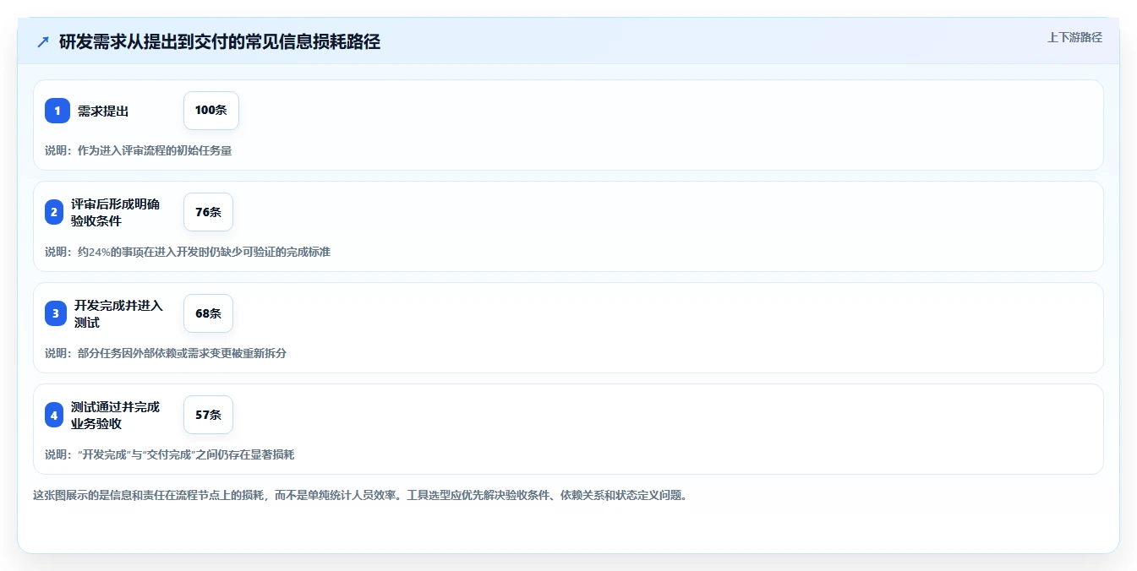Viewport: 1137px width, 571px height.
Task: Click the step 2 number badge
Action: coord(54,212)
